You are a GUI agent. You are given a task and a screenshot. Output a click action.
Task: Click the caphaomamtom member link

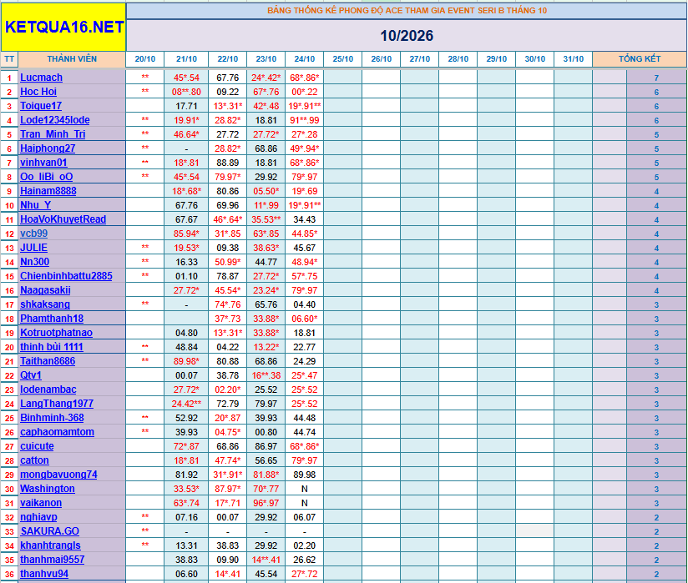point(57,432)
